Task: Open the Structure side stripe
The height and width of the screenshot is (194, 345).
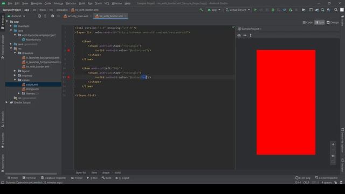Action: pos(3,119)
